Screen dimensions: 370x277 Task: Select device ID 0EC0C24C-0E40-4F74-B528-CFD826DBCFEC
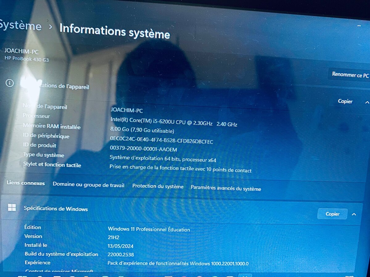162,140
